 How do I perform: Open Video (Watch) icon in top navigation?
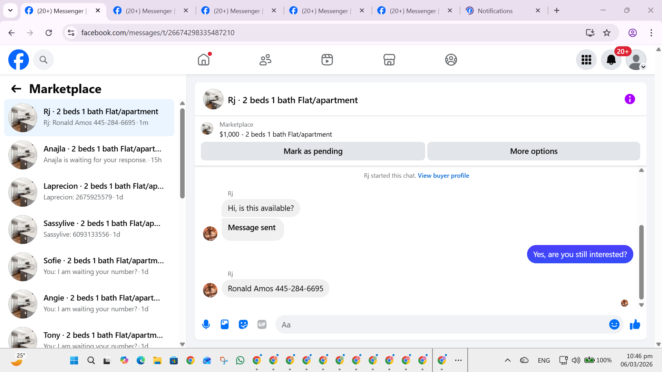327,60
